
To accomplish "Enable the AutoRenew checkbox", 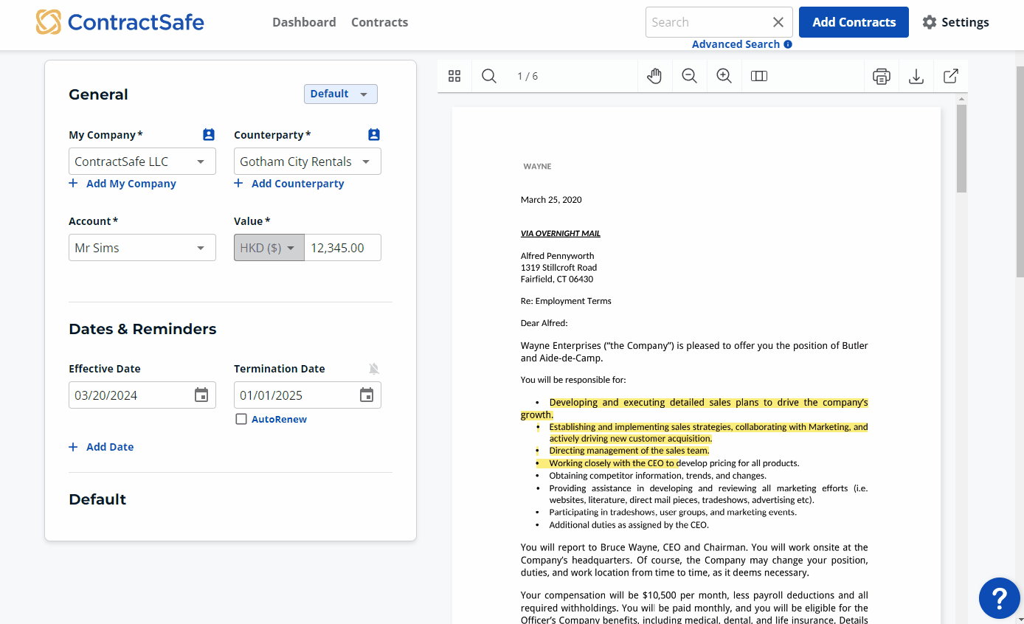I will pyautogui.click(x=241, y=419).
